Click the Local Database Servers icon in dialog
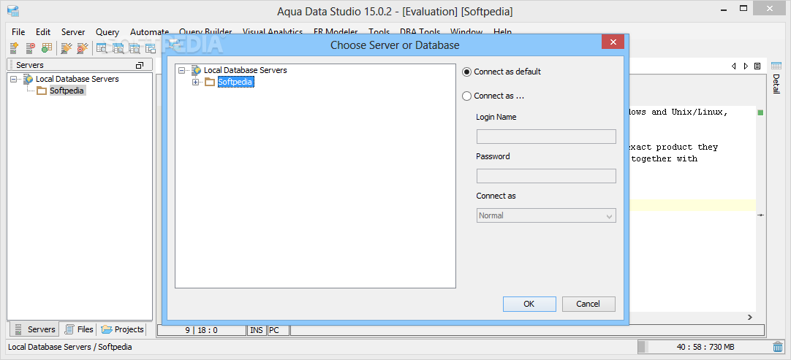The height and width of the screenshot is (360, 791). pos(196,71)
